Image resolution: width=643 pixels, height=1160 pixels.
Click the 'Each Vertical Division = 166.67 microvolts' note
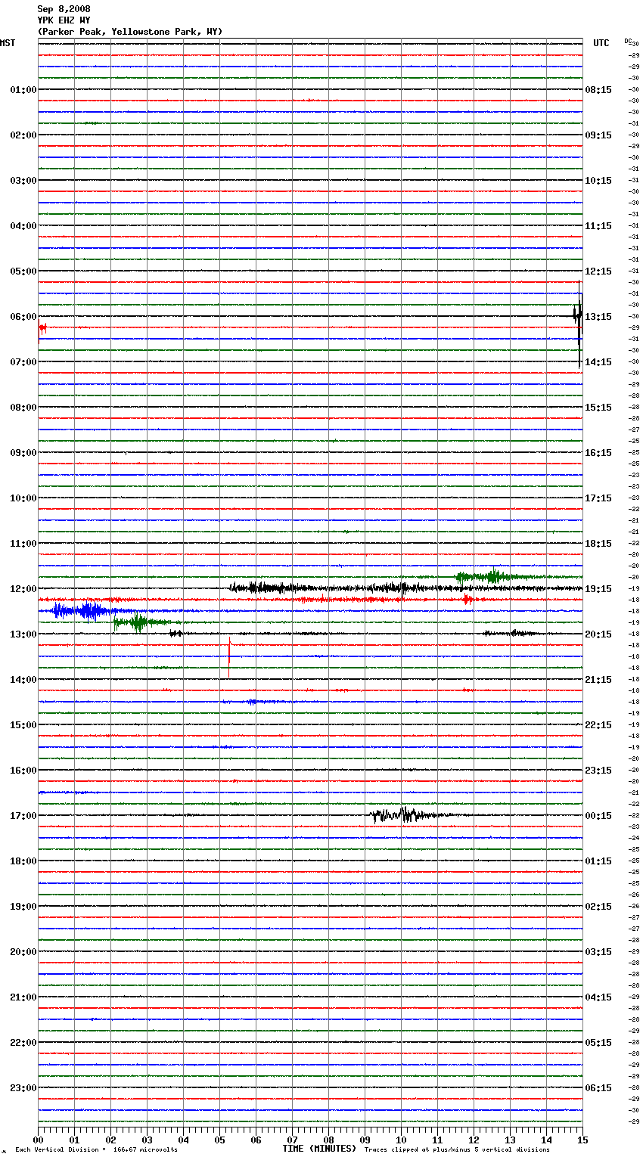(x=96, y=1150)
